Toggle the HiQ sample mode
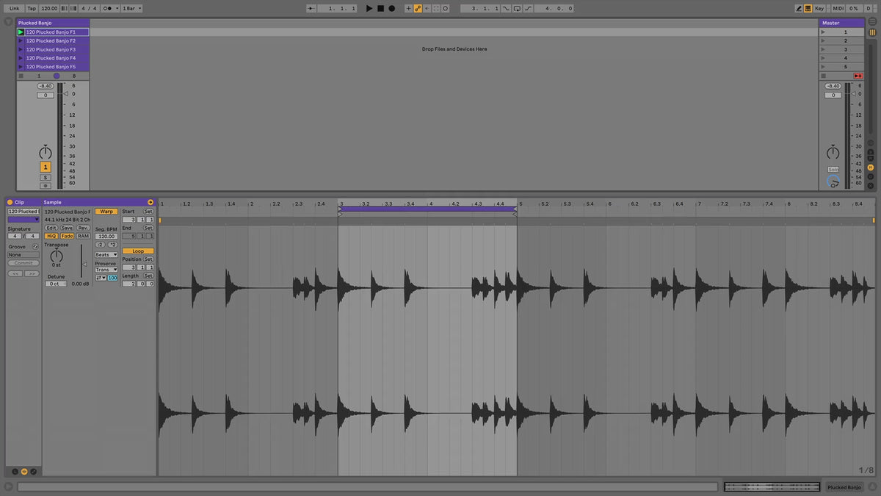Viewport: 881px width, 496px height. point(51,236)
